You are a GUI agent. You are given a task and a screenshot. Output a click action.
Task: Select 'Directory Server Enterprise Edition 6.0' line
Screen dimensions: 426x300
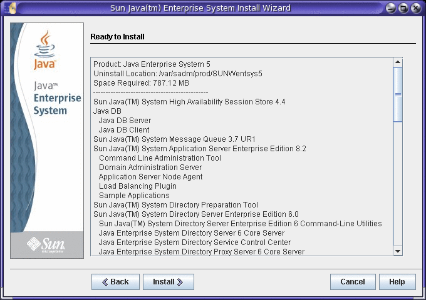[x=196, y=214]
